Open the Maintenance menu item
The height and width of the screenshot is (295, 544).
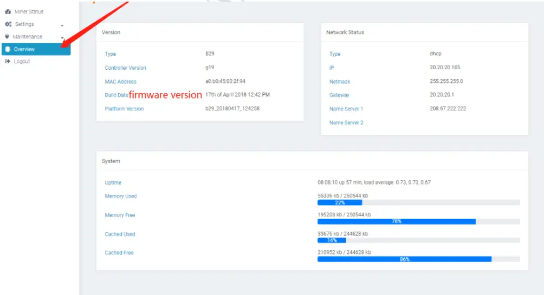pyautogui.click(x=28, y=37)
